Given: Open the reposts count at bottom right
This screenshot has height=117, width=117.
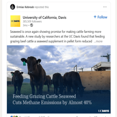Looking at the screenshot, I should tap(100, 116).
